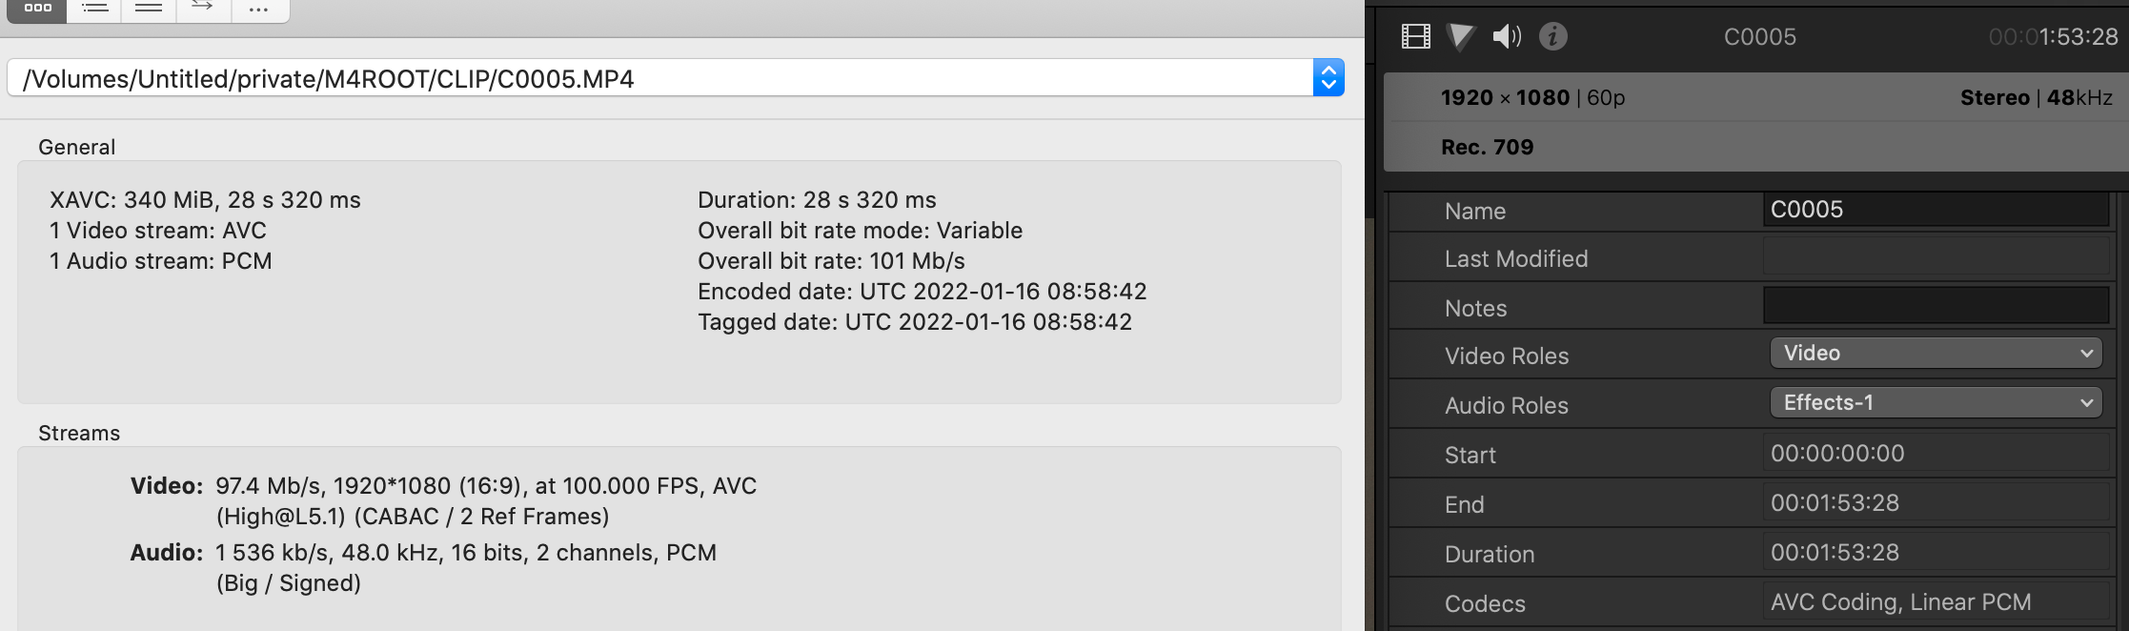Expand the file path selector arrows
Screen dimensions: 2129x631
(x=1328, y=78)
